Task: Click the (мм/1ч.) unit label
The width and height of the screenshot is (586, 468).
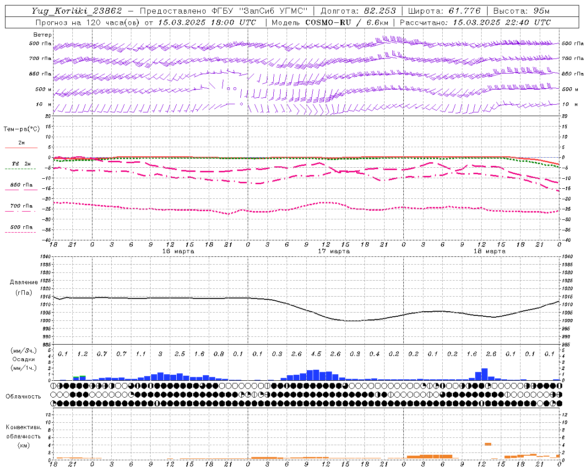Action: point(23,368)
